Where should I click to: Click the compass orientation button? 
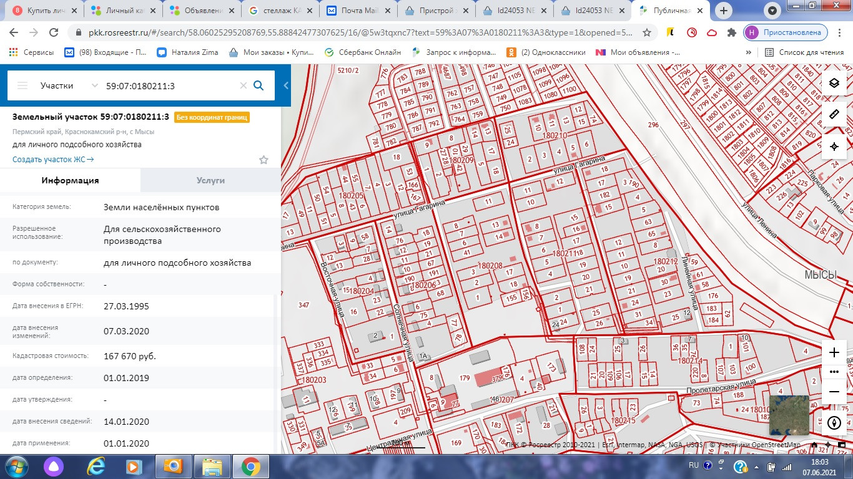(834, 423)
